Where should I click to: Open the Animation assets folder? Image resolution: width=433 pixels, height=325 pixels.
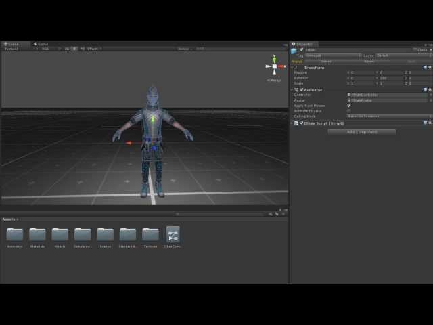(15, 235)
